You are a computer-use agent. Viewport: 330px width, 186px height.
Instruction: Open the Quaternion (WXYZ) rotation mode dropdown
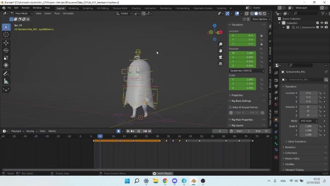(247, 71)
